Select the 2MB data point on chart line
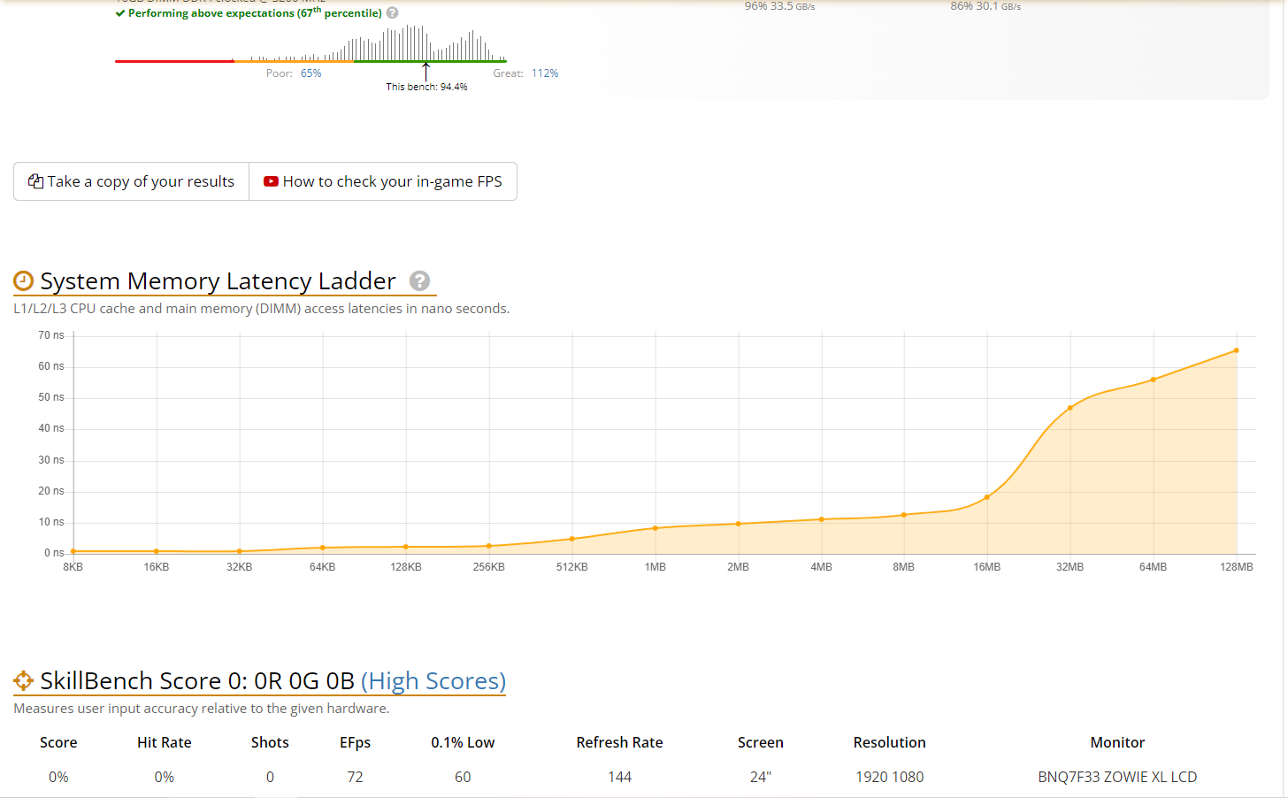1288x798 pixels. pyautogui.click(x=739, y=524)
